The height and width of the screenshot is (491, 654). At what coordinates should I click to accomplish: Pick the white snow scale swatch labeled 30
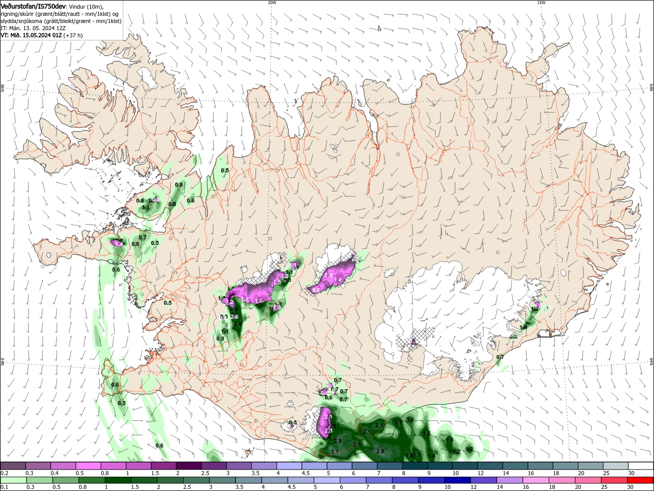coord(641,466)
